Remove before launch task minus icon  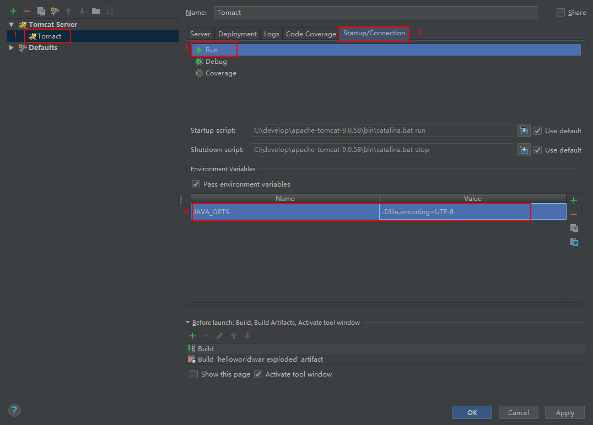[206, 336]
